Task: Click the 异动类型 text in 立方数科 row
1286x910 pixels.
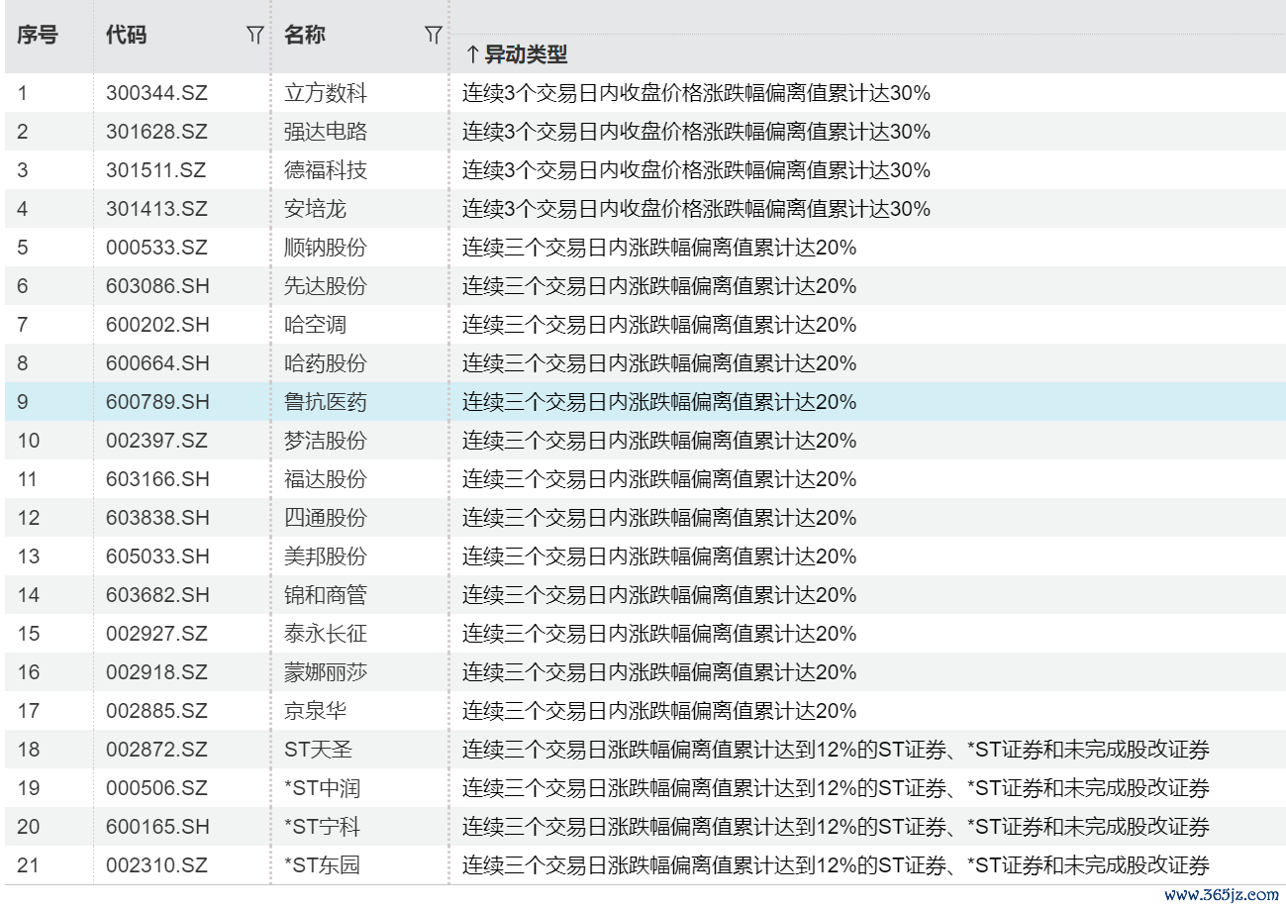Action: pos(696,94)
